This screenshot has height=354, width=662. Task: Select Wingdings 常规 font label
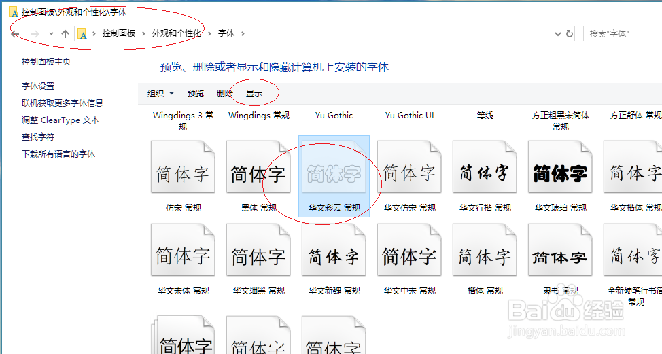258,116
